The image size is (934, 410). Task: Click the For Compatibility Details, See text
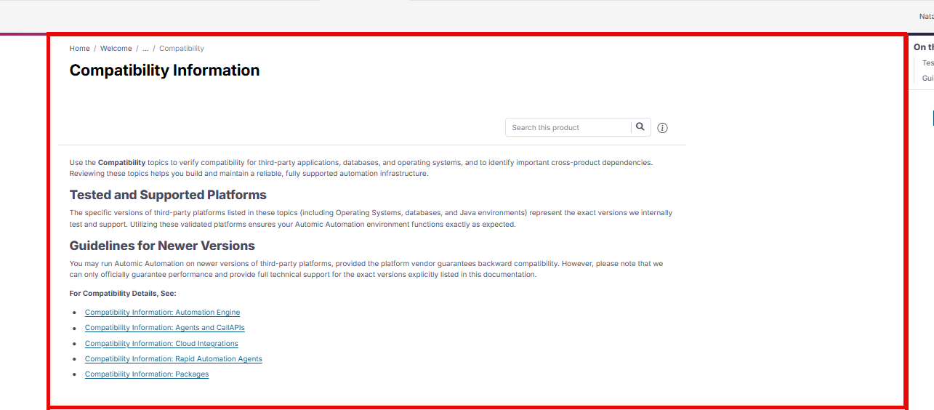(123, 294)
